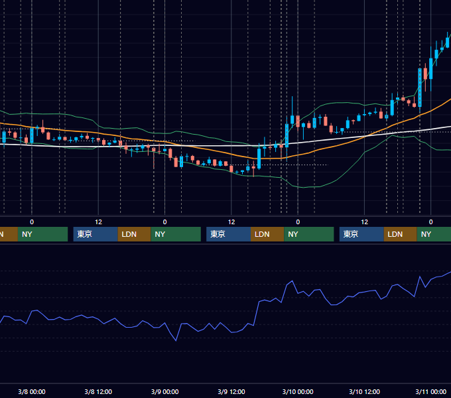Click the LDN session block just before 3/10 00:00
This screenshot has width=451, height=398.
click(x=267, y=234)
